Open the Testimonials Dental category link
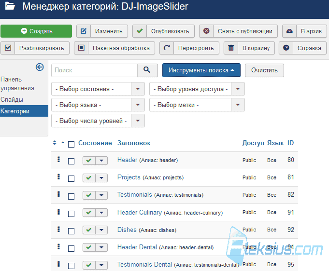329x271 pixels. tap(144, 265)
